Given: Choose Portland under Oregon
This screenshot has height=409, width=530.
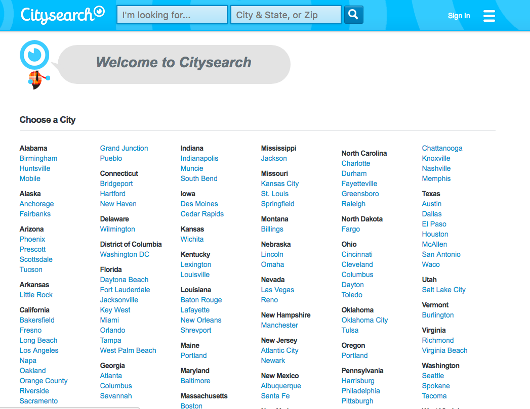Looking at the screenshot, I should click(354, 356).
